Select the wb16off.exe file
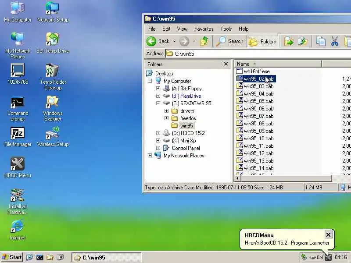 pyautogui.click(x=257, y=71)
